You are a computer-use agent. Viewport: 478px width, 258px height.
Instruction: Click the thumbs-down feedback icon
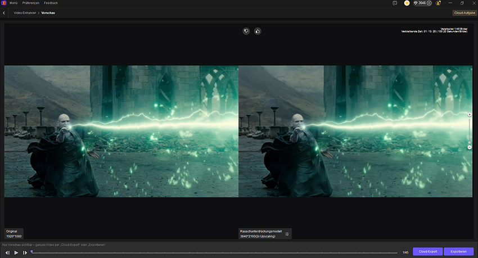click(x=246, y=31)
